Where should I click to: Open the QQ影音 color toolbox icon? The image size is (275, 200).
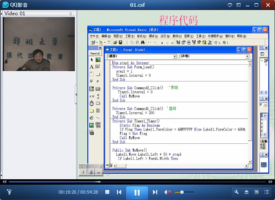point(257,192)
